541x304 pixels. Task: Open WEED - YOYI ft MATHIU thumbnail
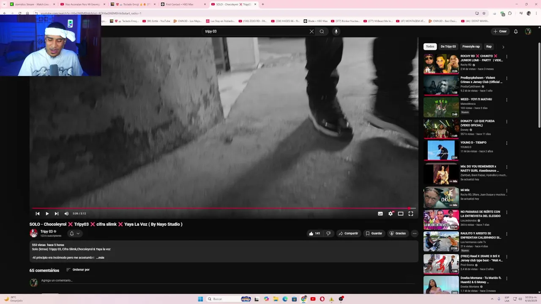pyautogui.click(x=441, y=107)
